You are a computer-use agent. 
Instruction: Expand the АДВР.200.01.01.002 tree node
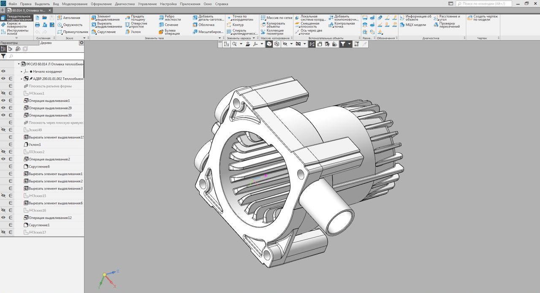click(x=22, y=79)
